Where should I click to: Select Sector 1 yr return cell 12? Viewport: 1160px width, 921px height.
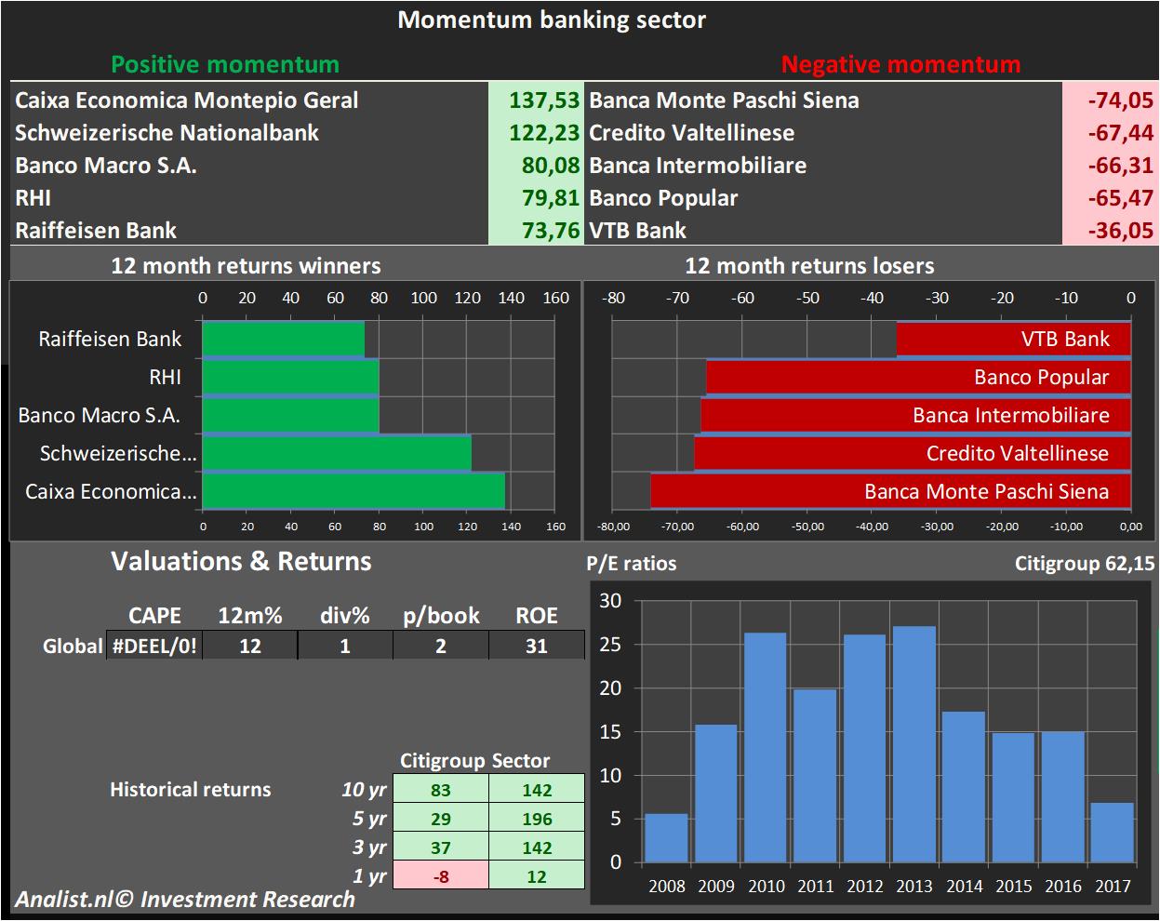click(537, 876)
